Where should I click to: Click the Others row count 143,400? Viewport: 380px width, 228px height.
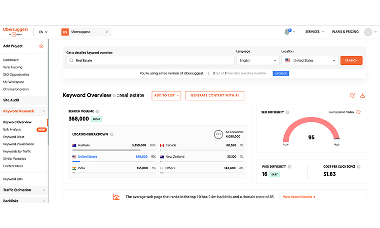230,168
